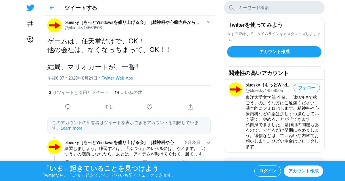Image resolution: width=345 pixels, height=181 pixels.
Task: Click the Twitter bird logo
Action: tap(30, 8)
